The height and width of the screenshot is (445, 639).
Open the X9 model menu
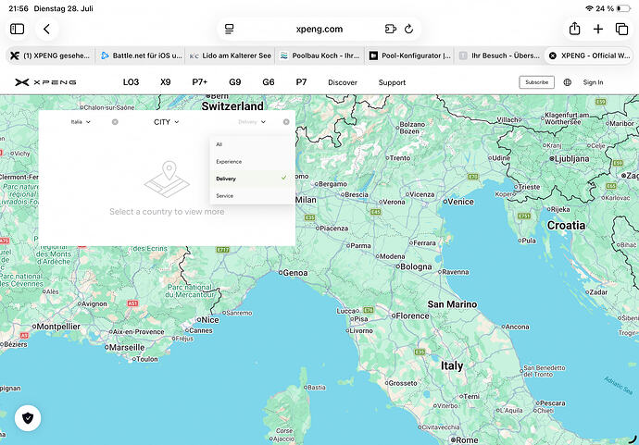(x=166, y=82)
